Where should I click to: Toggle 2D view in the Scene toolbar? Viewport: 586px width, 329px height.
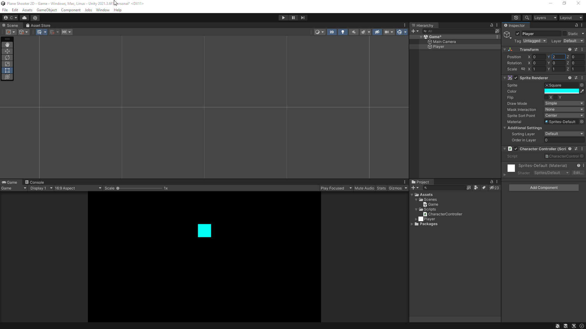[331, 32]
